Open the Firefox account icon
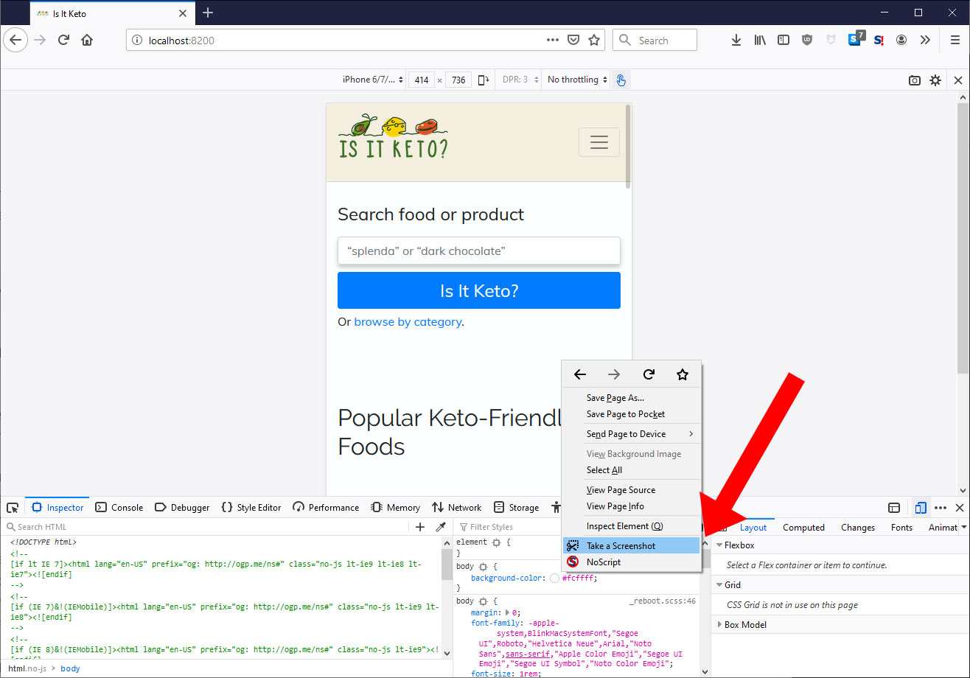 [901, 41]
